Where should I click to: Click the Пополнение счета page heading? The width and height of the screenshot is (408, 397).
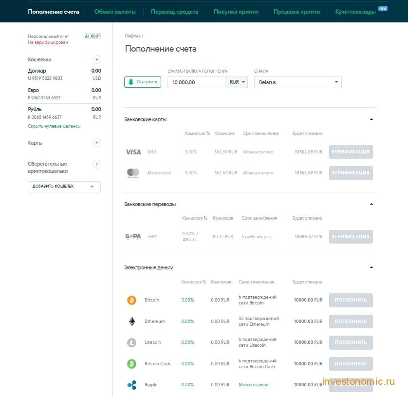161,49
